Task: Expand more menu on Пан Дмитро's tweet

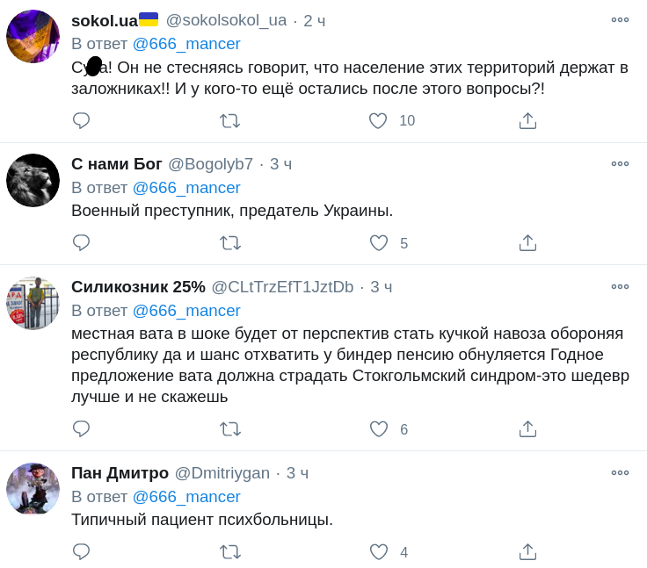Action: [x=620, y=473]
